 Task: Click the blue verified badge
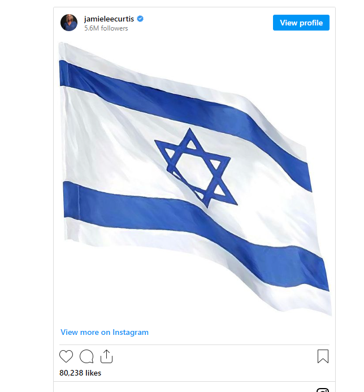(140, 19)
